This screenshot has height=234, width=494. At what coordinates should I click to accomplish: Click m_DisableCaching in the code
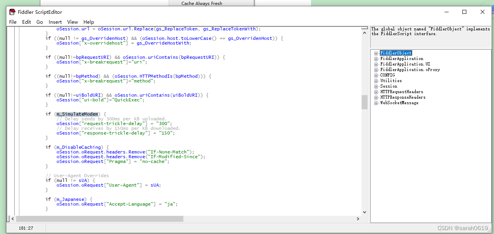pos(78,147)
